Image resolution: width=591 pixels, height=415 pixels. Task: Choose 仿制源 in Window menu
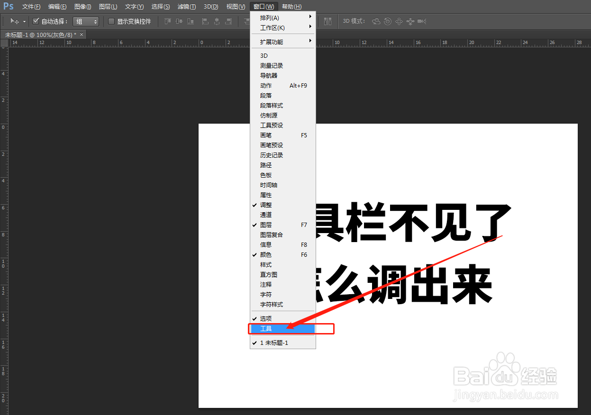click(283, 116)
